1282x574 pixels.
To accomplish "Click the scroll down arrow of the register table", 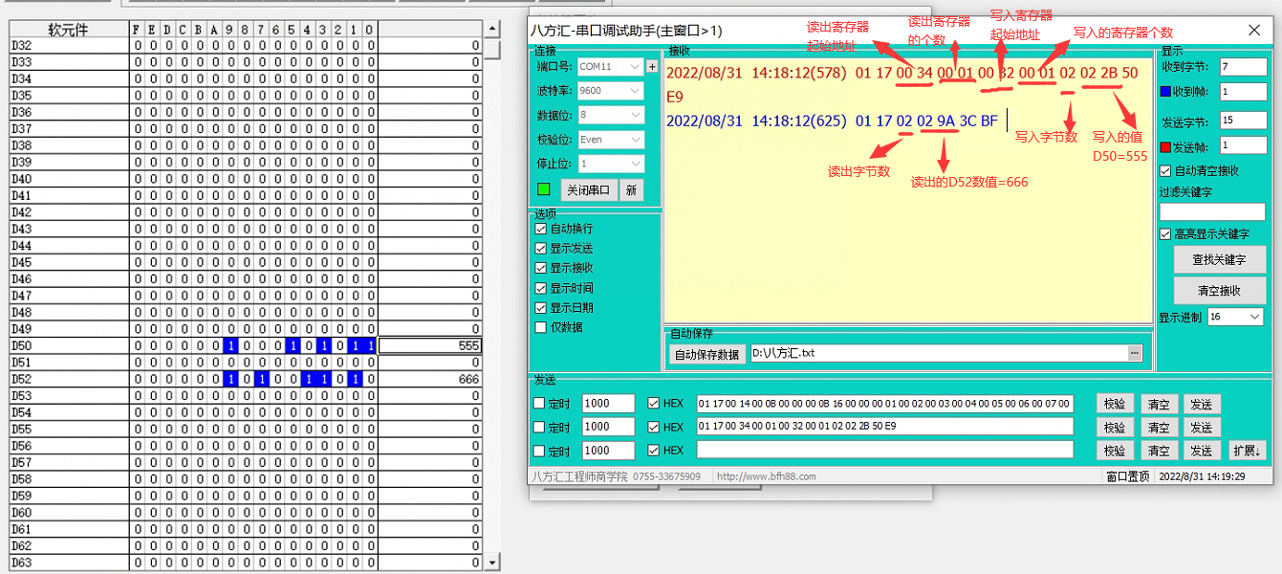I will 492,563.
